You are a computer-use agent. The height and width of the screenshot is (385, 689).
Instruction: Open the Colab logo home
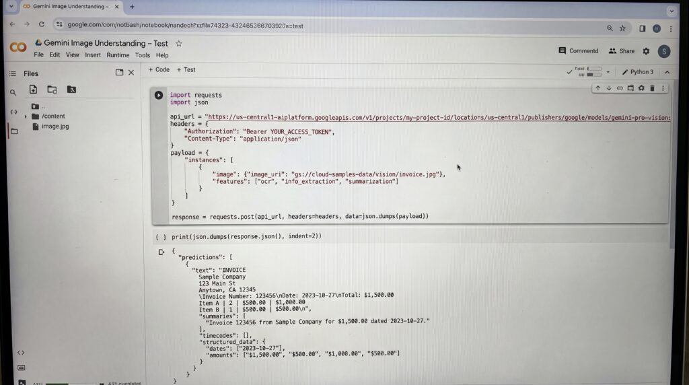(x=18, y=47)
